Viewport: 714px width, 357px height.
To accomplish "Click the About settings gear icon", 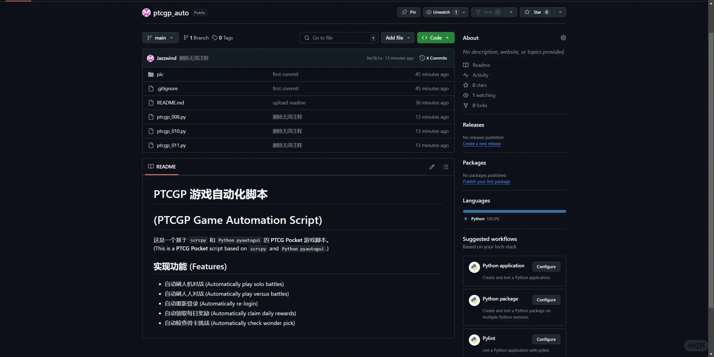I will click(563, 38).
